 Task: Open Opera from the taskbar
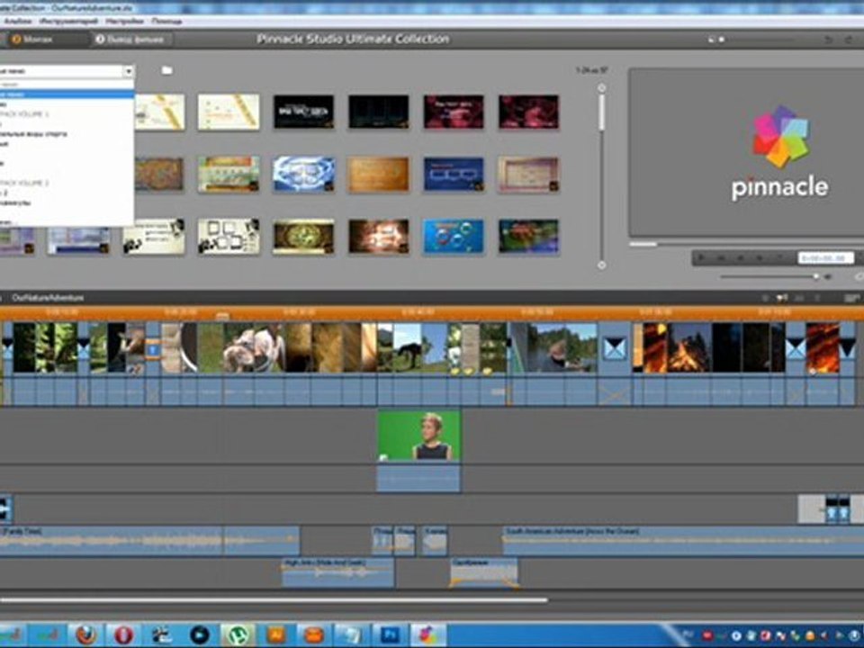[123, 635]
